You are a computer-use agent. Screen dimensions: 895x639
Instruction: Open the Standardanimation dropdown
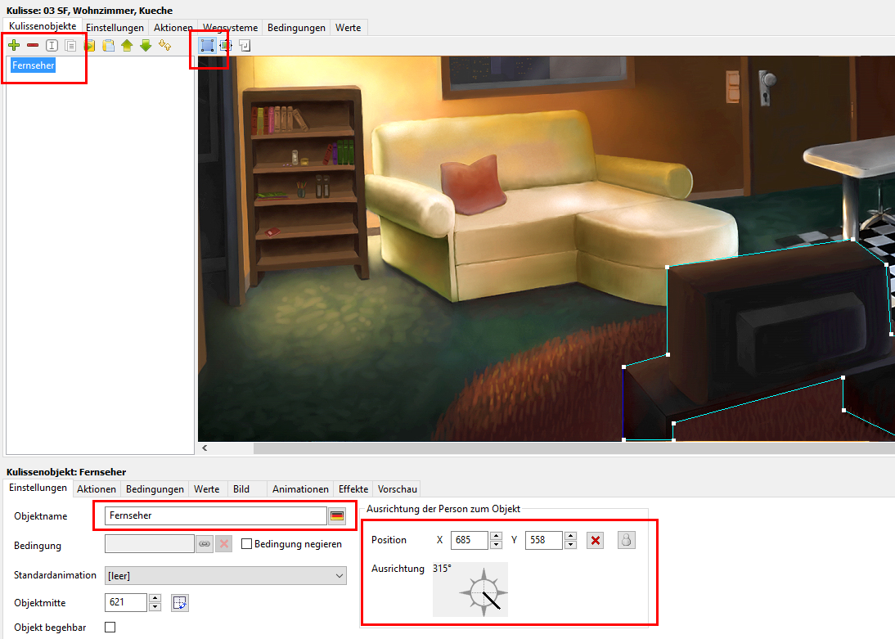click(226, 576)
